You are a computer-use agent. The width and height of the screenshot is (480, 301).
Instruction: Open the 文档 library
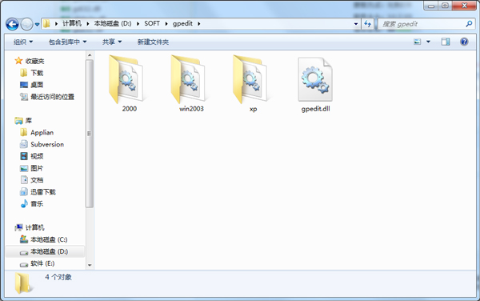point(37,180)
